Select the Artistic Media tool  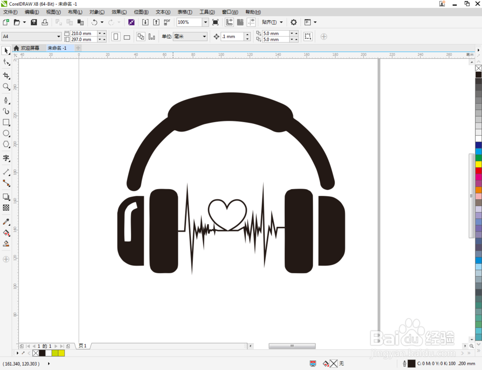6,111
